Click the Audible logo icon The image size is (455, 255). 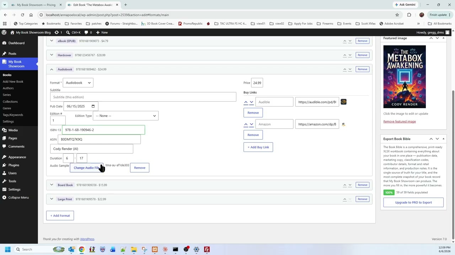coord(343,102)
